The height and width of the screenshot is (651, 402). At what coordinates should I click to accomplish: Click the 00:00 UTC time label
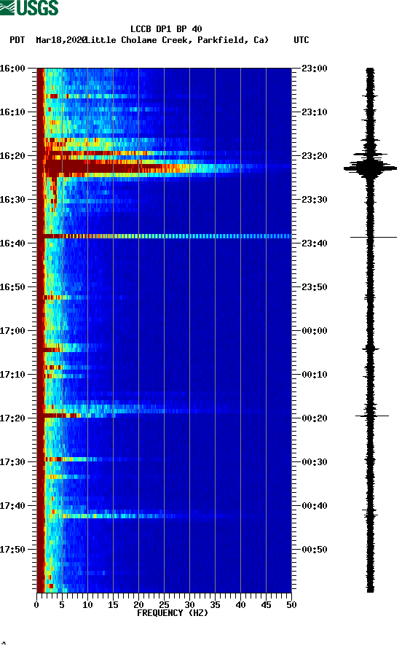(x=315, y=330)
